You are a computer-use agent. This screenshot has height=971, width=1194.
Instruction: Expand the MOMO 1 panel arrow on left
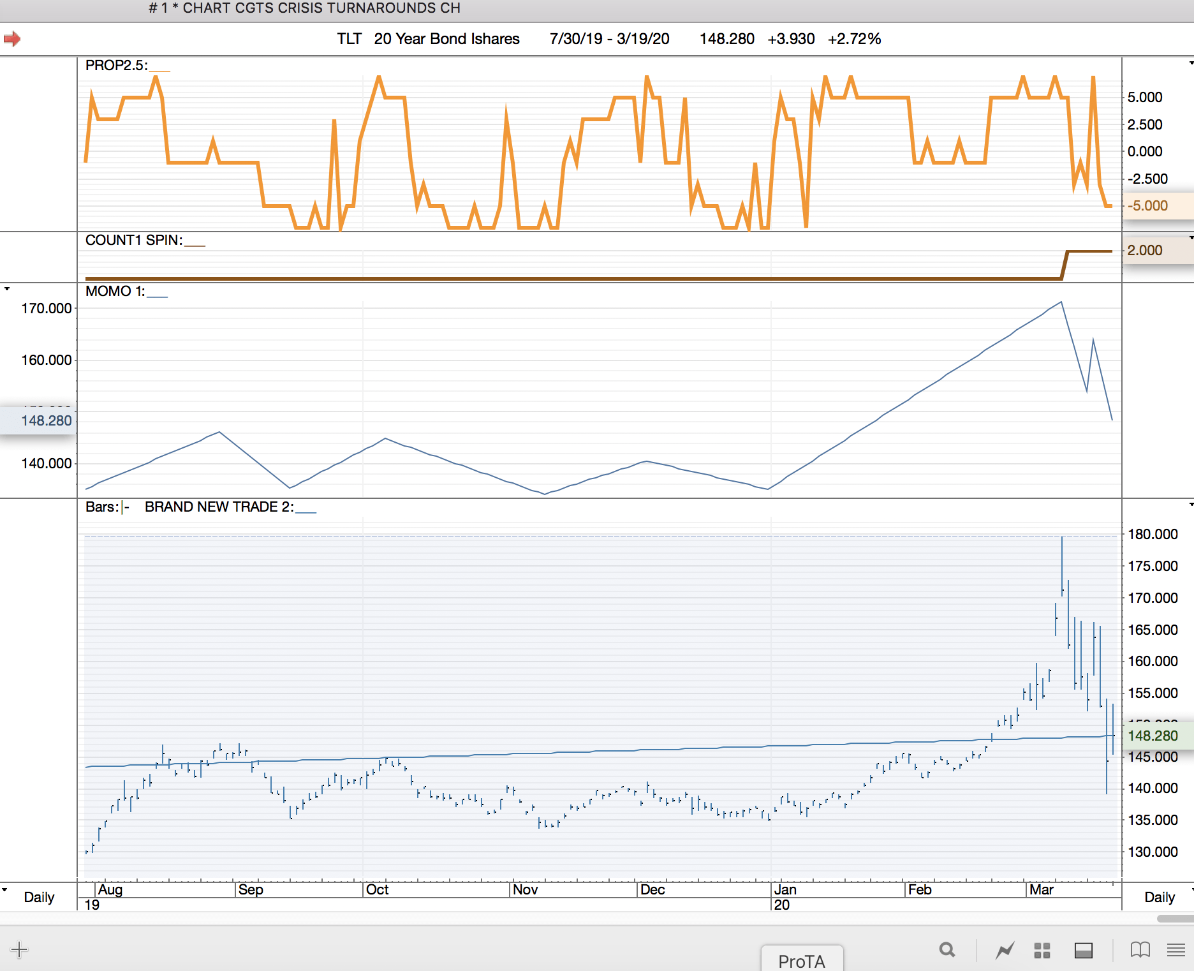tap(7, 289)
